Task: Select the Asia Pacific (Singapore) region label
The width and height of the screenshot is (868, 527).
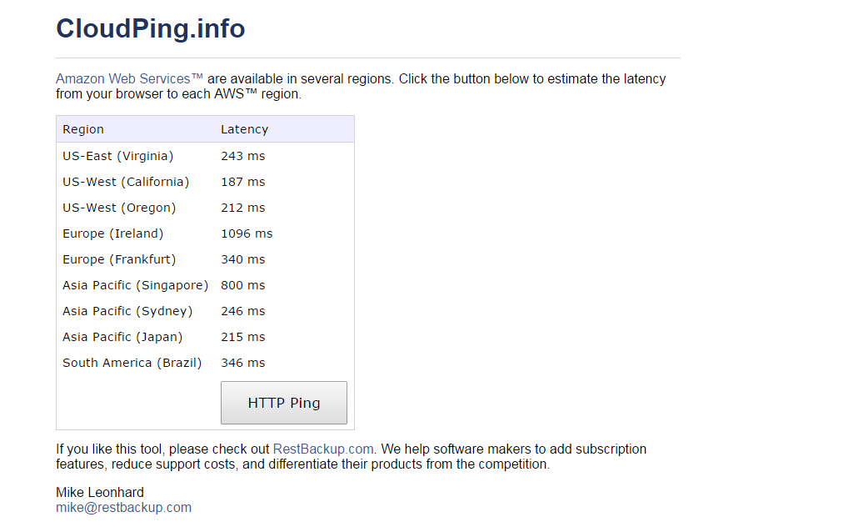Action: pyautogui.click(x=135, y=285)
